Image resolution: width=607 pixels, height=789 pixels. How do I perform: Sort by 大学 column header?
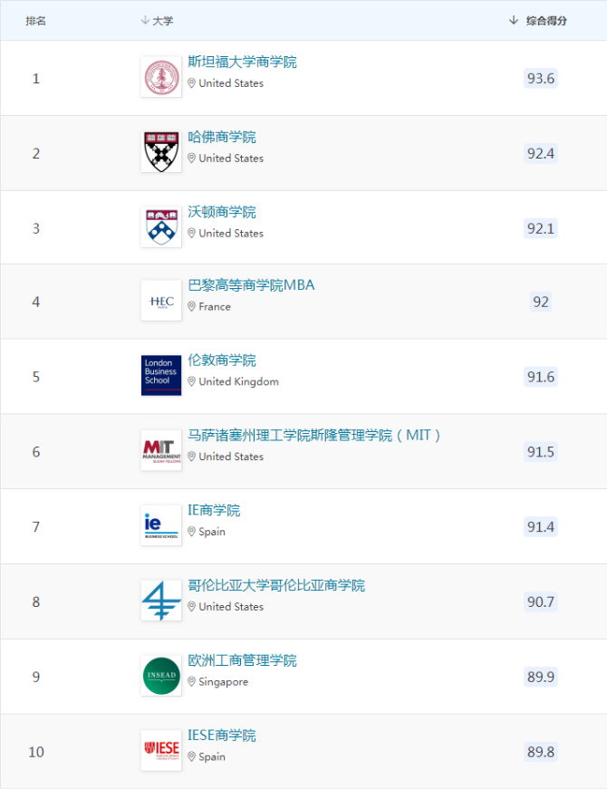(157, 21)
